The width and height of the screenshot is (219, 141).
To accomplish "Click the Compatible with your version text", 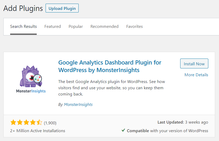I will (x=167, y=131).
